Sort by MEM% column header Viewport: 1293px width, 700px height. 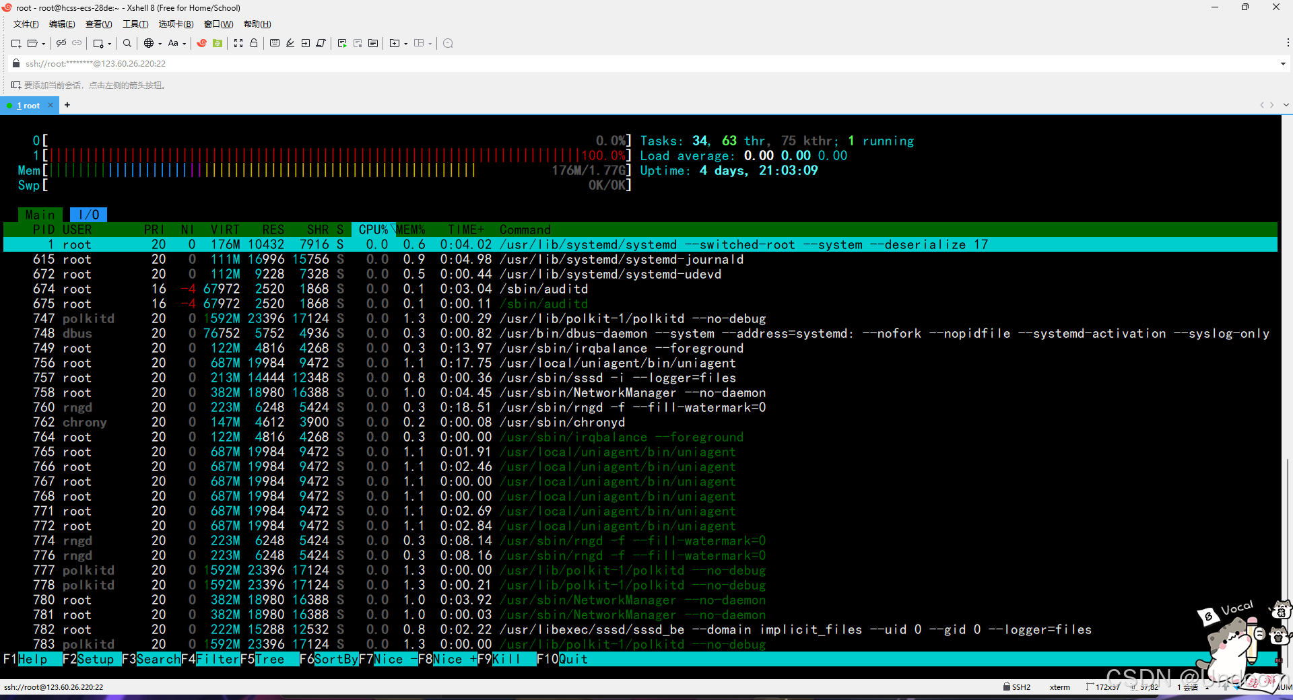click(411, 230)
